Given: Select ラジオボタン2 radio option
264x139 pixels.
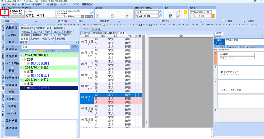Looking at the screenshot, I should tap(222, 75).
